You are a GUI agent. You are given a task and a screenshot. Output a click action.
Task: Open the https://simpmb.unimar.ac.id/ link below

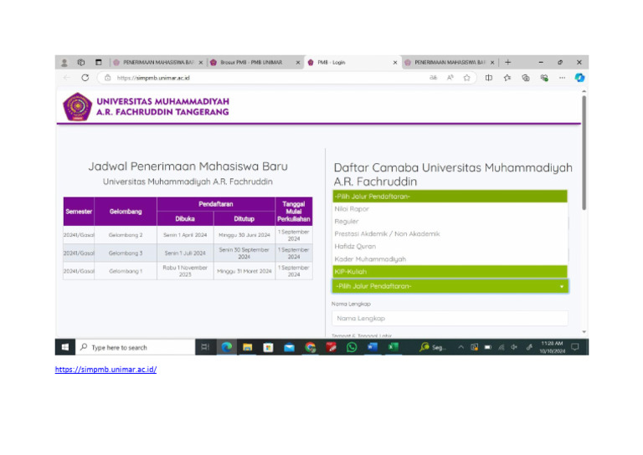[105, 370]
